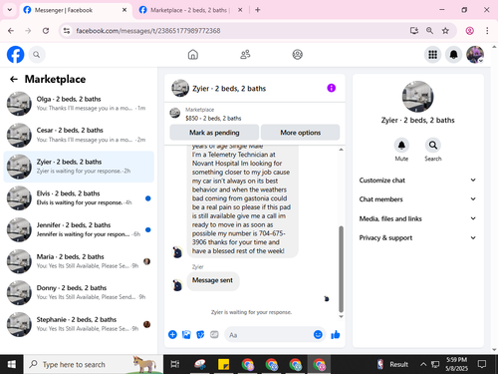This screenshot has height=374, width=498.
Task: Open emoji picker in message box
Action: (318, 334)
